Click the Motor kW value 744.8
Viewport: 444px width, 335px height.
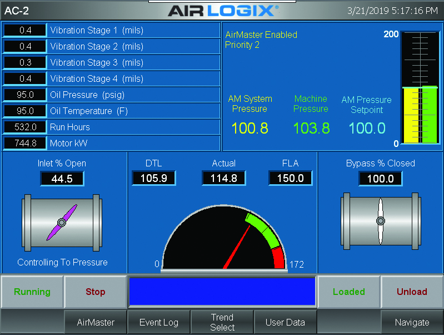25,143
